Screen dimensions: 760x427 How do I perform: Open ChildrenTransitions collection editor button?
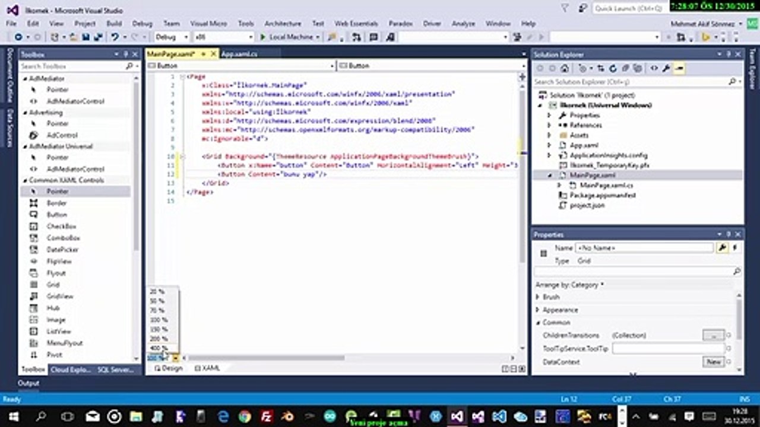[713, 335]
